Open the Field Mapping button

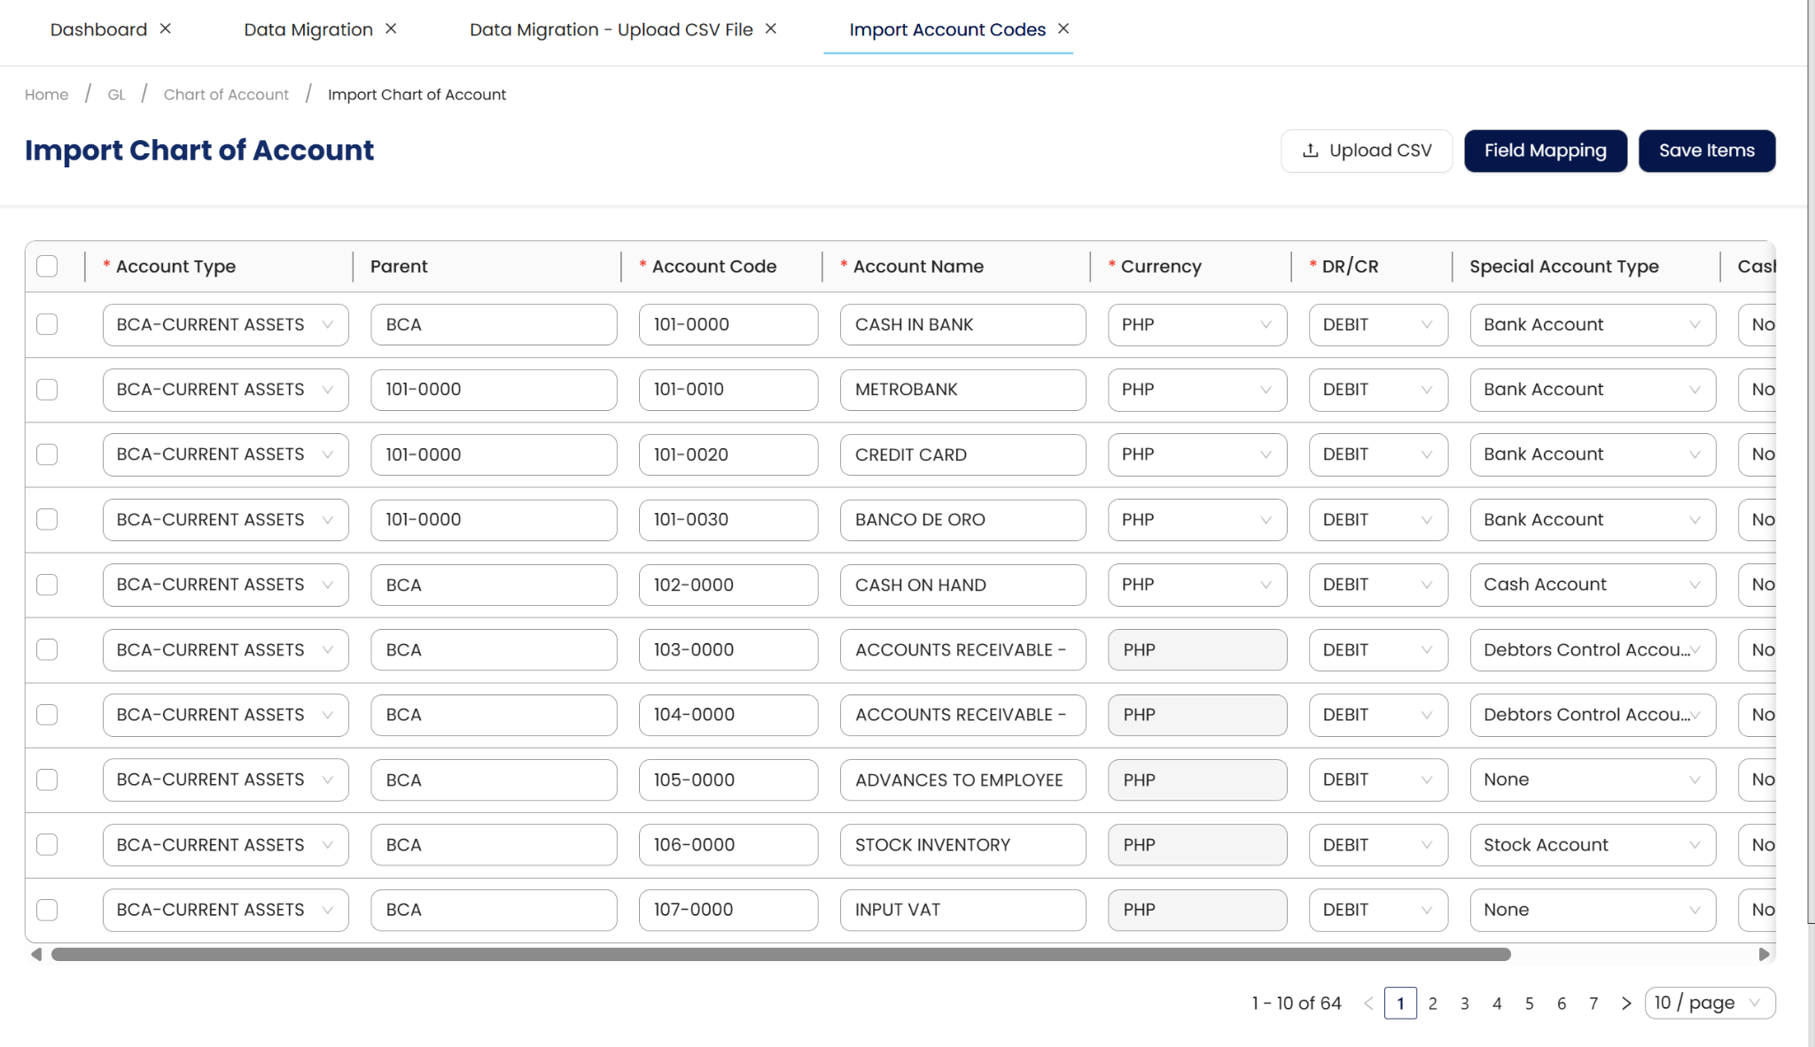point(1545,151)
